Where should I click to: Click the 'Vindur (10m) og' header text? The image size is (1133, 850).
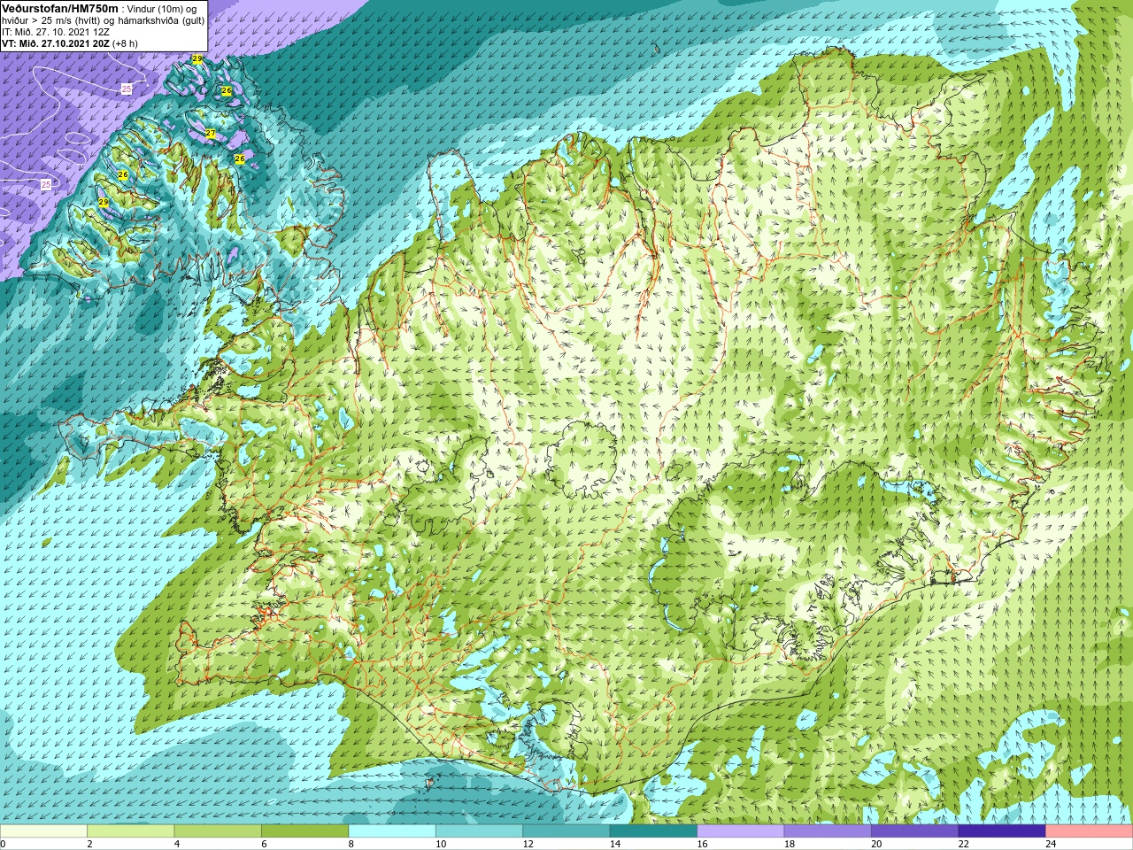[162, 9]
